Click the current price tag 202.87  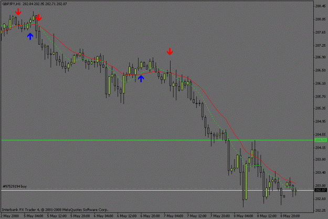[x=321, y=190]
